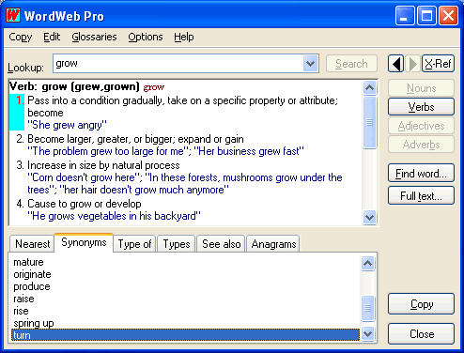Switch to the Anagrams tab

(273, 244)
